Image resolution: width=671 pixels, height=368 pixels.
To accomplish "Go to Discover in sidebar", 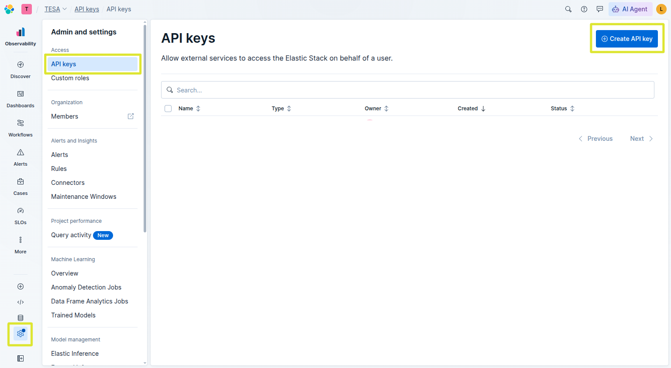I will [x=21, y=70].
